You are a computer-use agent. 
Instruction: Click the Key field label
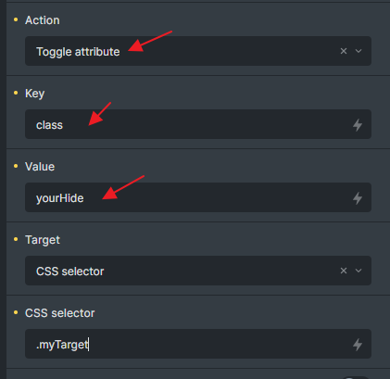35,94
